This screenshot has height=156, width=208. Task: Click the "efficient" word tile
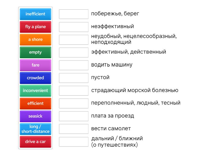[x=35, y=103]
